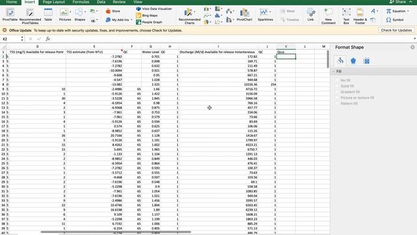417x235 pixels.
Task: Dismiss the Office Update banner
Action: (5, 31)
